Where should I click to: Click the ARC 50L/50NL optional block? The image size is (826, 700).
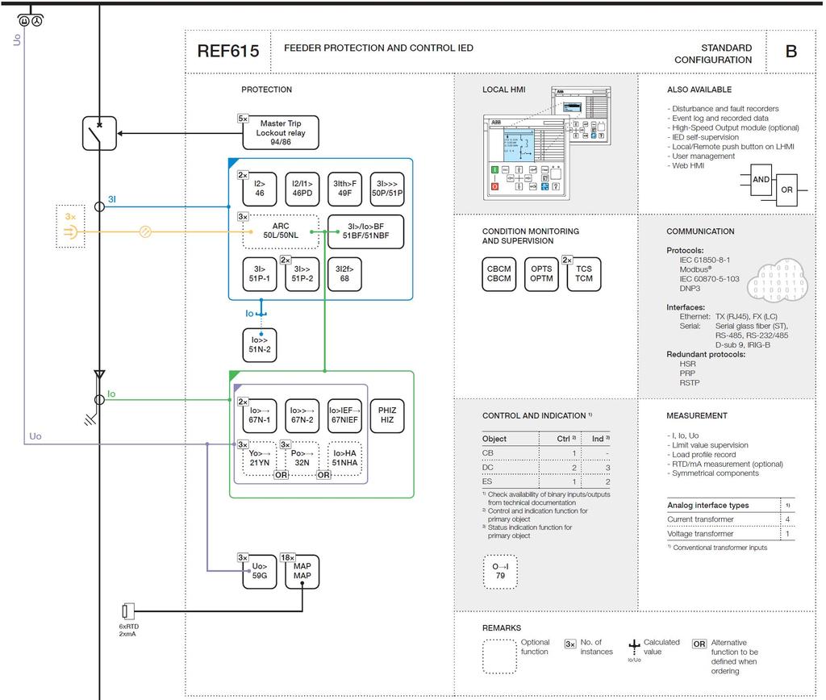tap(281, 231)
